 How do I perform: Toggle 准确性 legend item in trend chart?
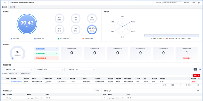pyautogui.click(x=171, y=38)
